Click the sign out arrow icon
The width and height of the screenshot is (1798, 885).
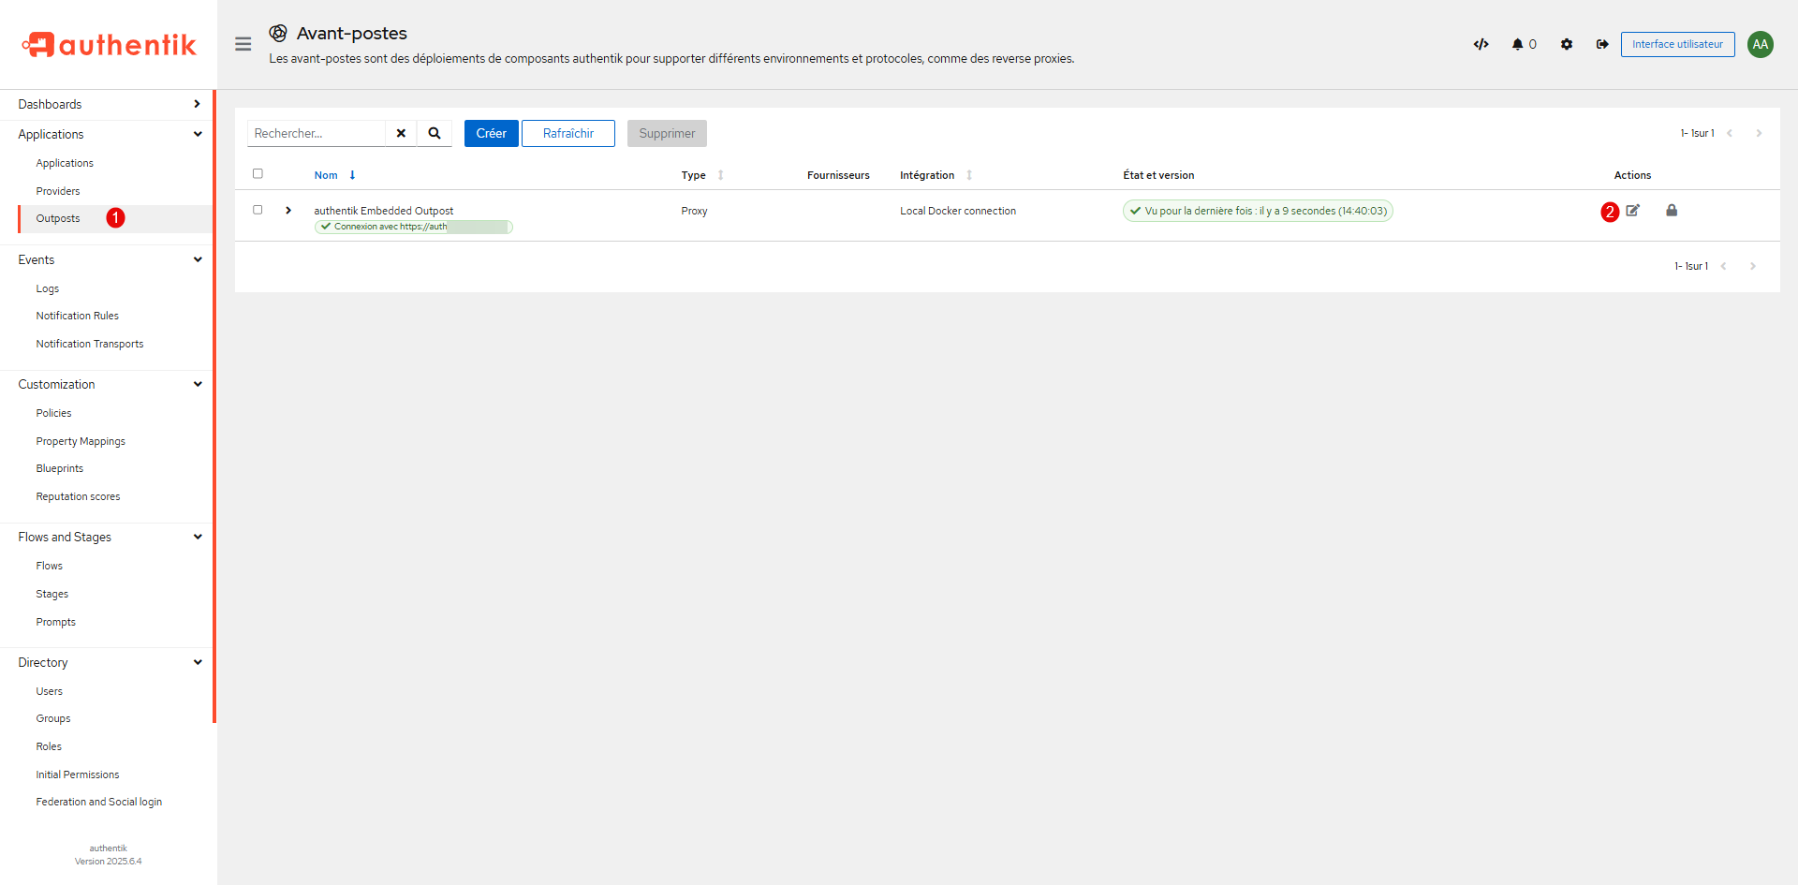pos(1602,44)
